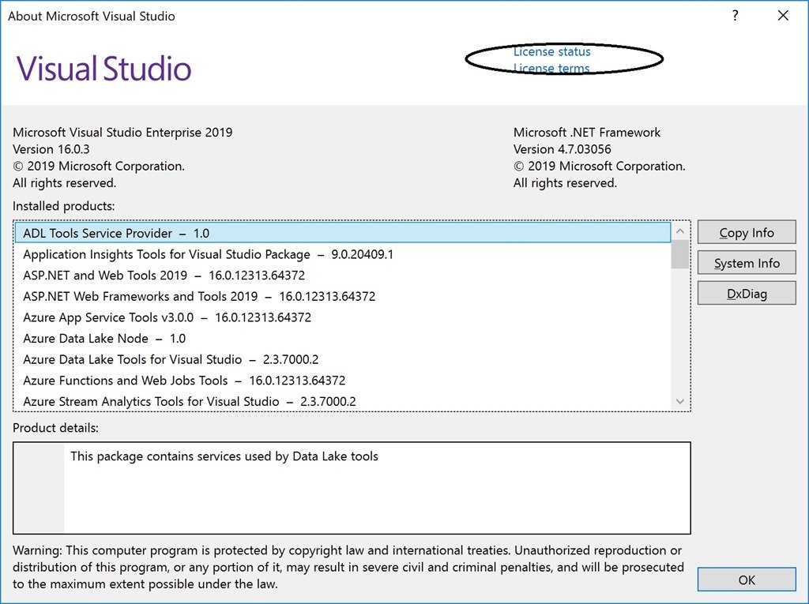Open System Info

point(747,263)
